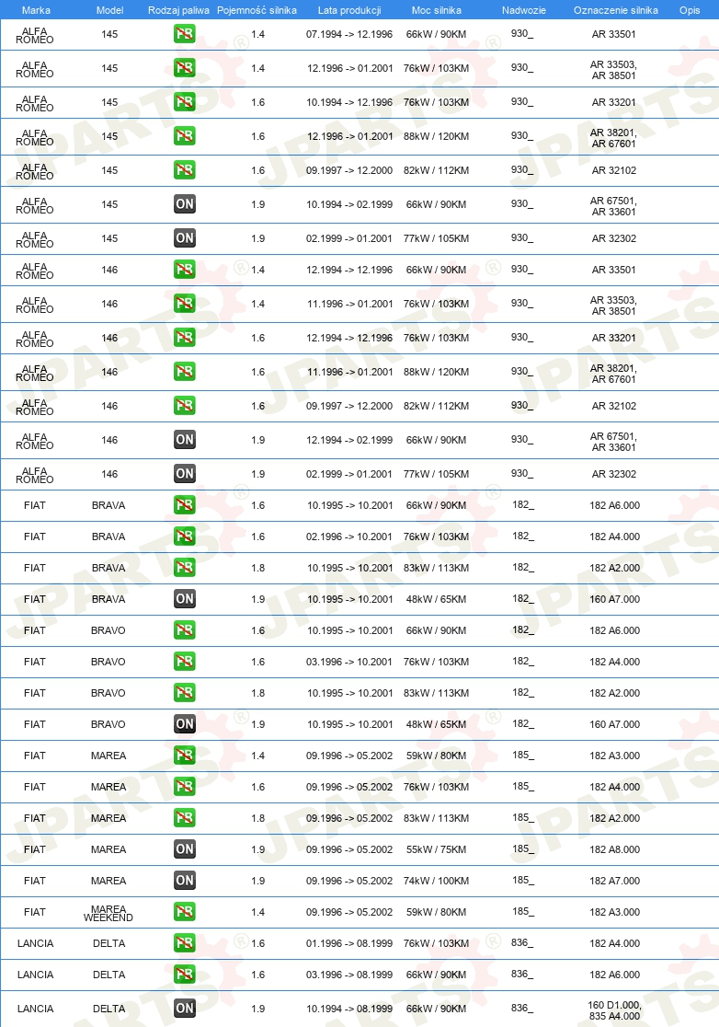Click 182 A2.000 in the Fiat Bravo row
The height and width of the screenshot is (1027, 719).
(615, 693)
